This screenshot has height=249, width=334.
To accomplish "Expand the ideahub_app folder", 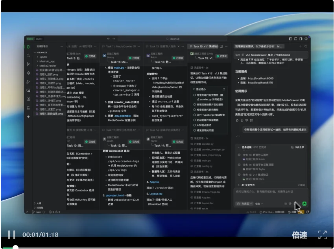I will pyautogui.click(x=47, y=61).
